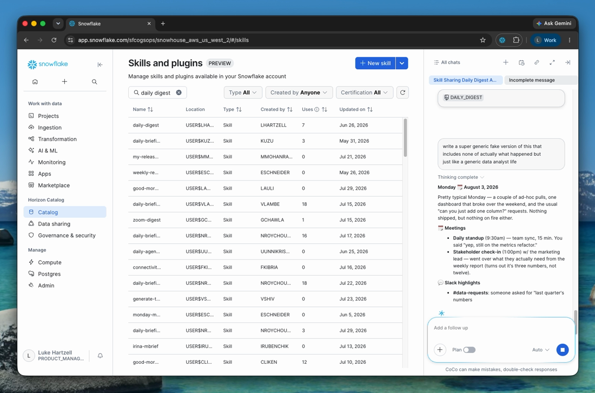Click the plus create icon in sidebar
Viewport: 595px width, 393px height.
[64, 82]
